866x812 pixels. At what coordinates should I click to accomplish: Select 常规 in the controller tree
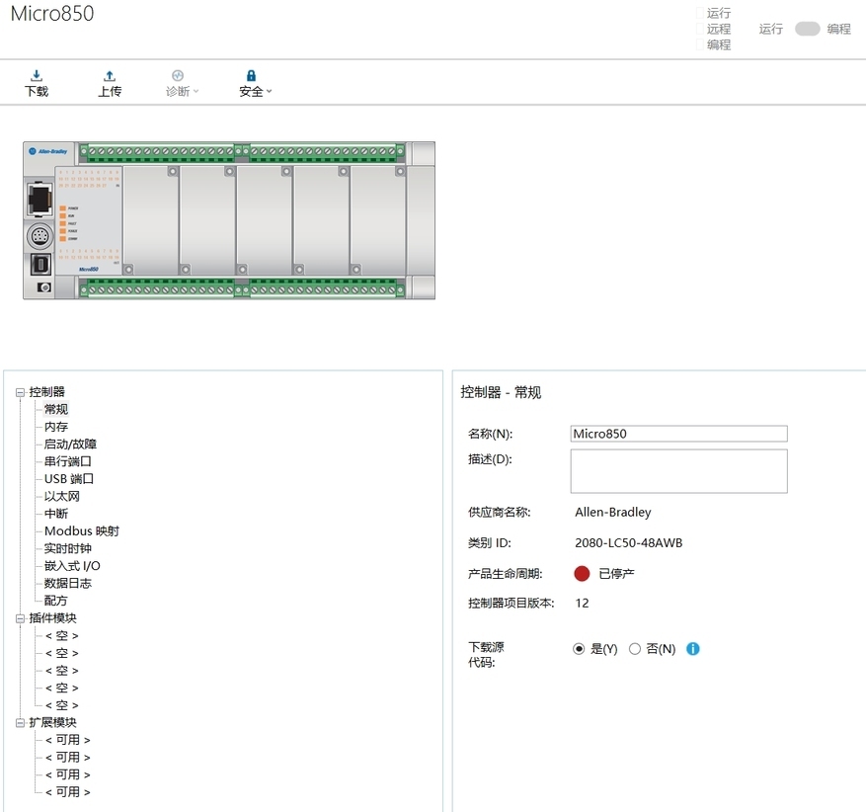[x=56, y=409]
